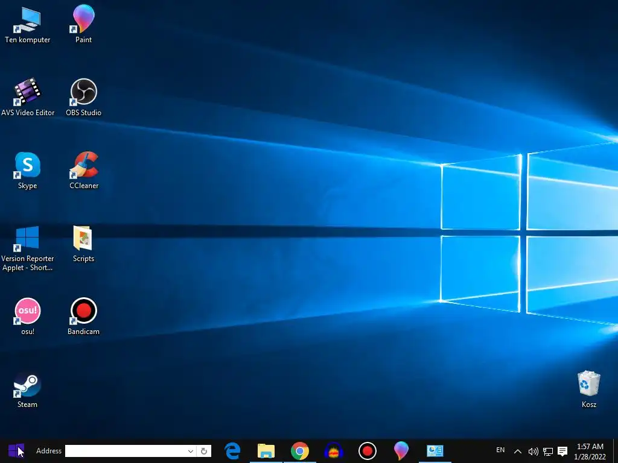Click the headphones flame taskbar icon
Viewport: 618px width, 463px height.
(334, 451)
